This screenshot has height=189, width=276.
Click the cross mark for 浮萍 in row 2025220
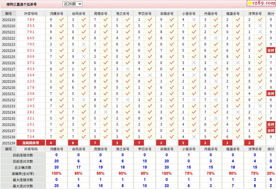point(260,26)
